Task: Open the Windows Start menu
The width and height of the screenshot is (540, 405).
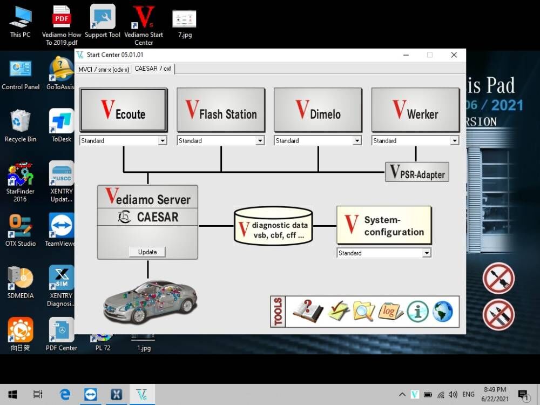Action: tap(13, 394)
